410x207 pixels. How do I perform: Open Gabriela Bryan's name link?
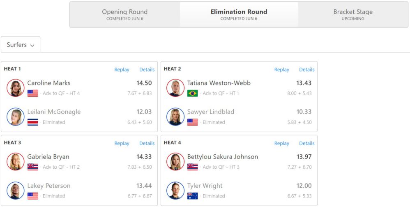(48, 157)
